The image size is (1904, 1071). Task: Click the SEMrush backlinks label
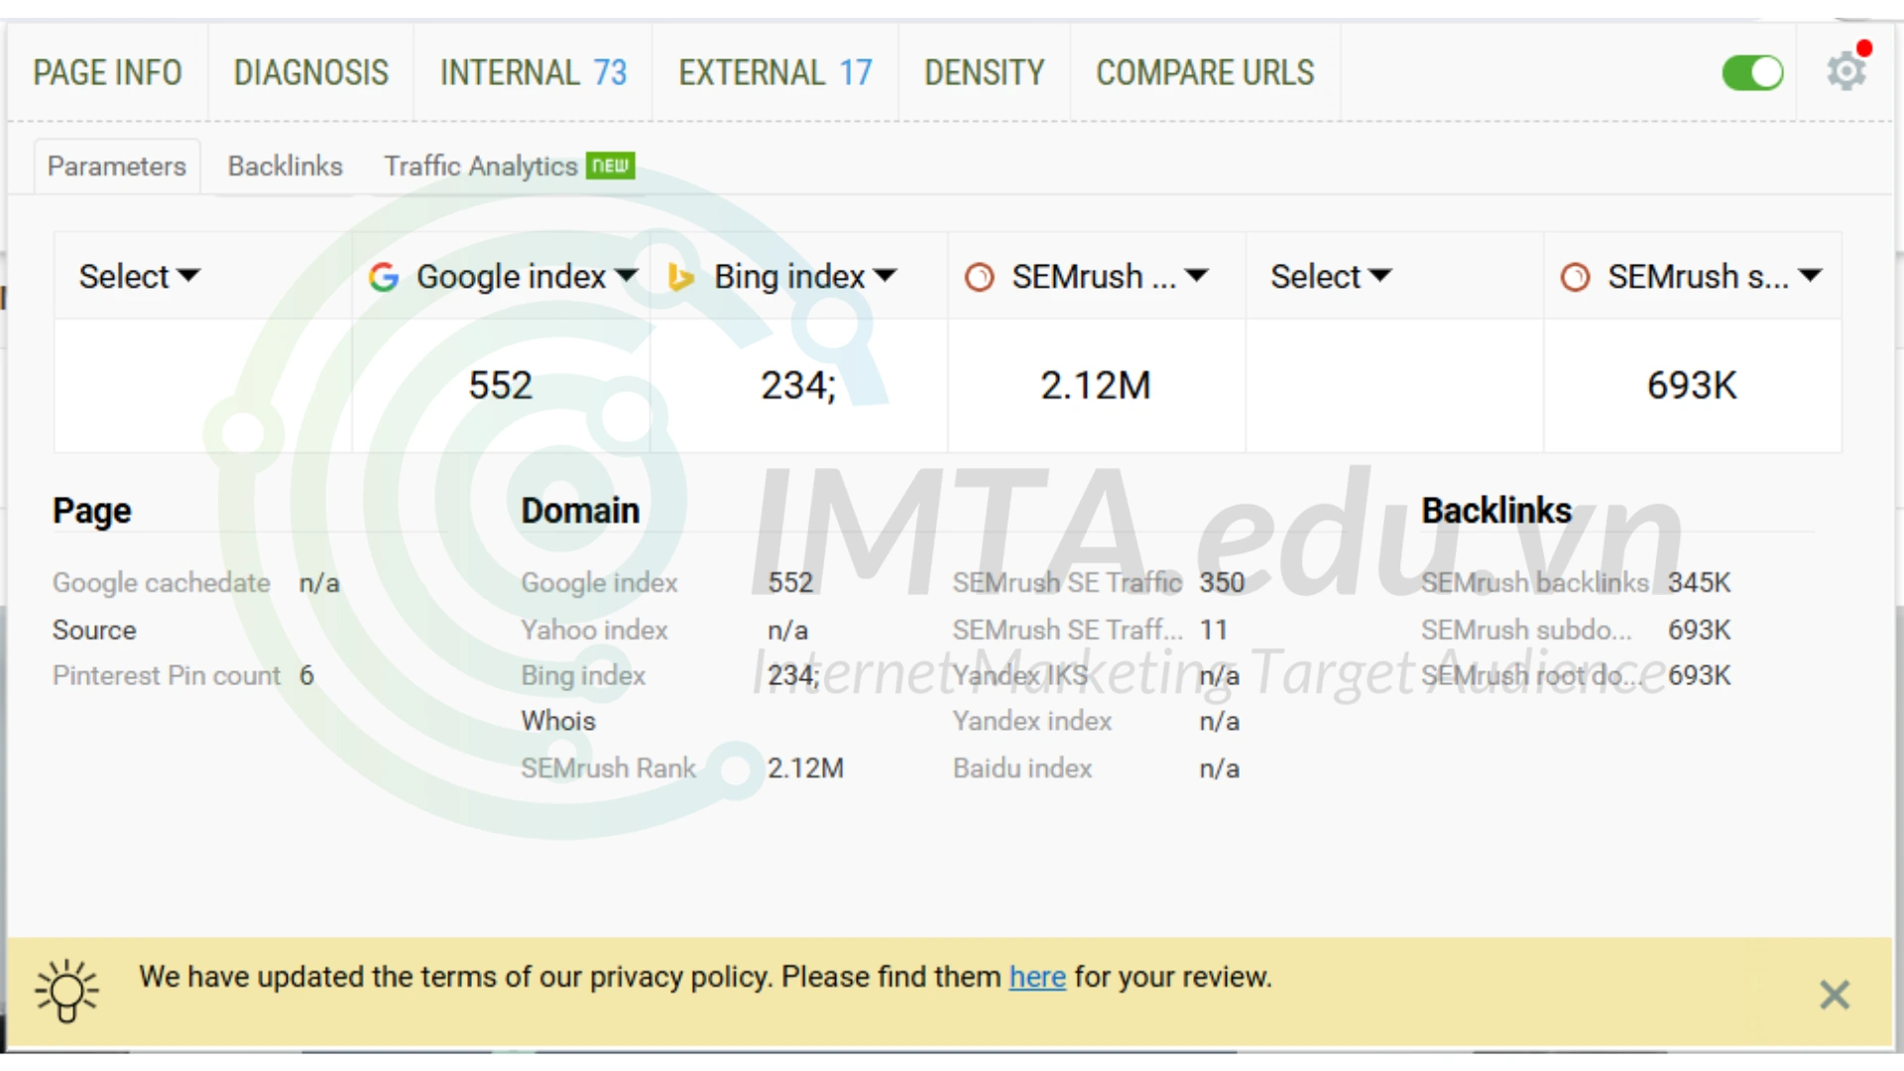pyautogui.click(x=1535, y=583)
